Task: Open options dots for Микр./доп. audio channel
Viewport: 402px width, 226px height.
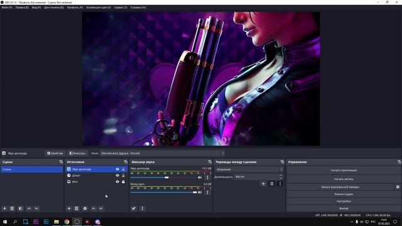Action: point(207,192)
